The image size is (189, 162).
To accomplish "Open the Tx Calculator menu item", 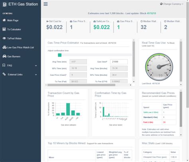I will [x=14, y=29].
